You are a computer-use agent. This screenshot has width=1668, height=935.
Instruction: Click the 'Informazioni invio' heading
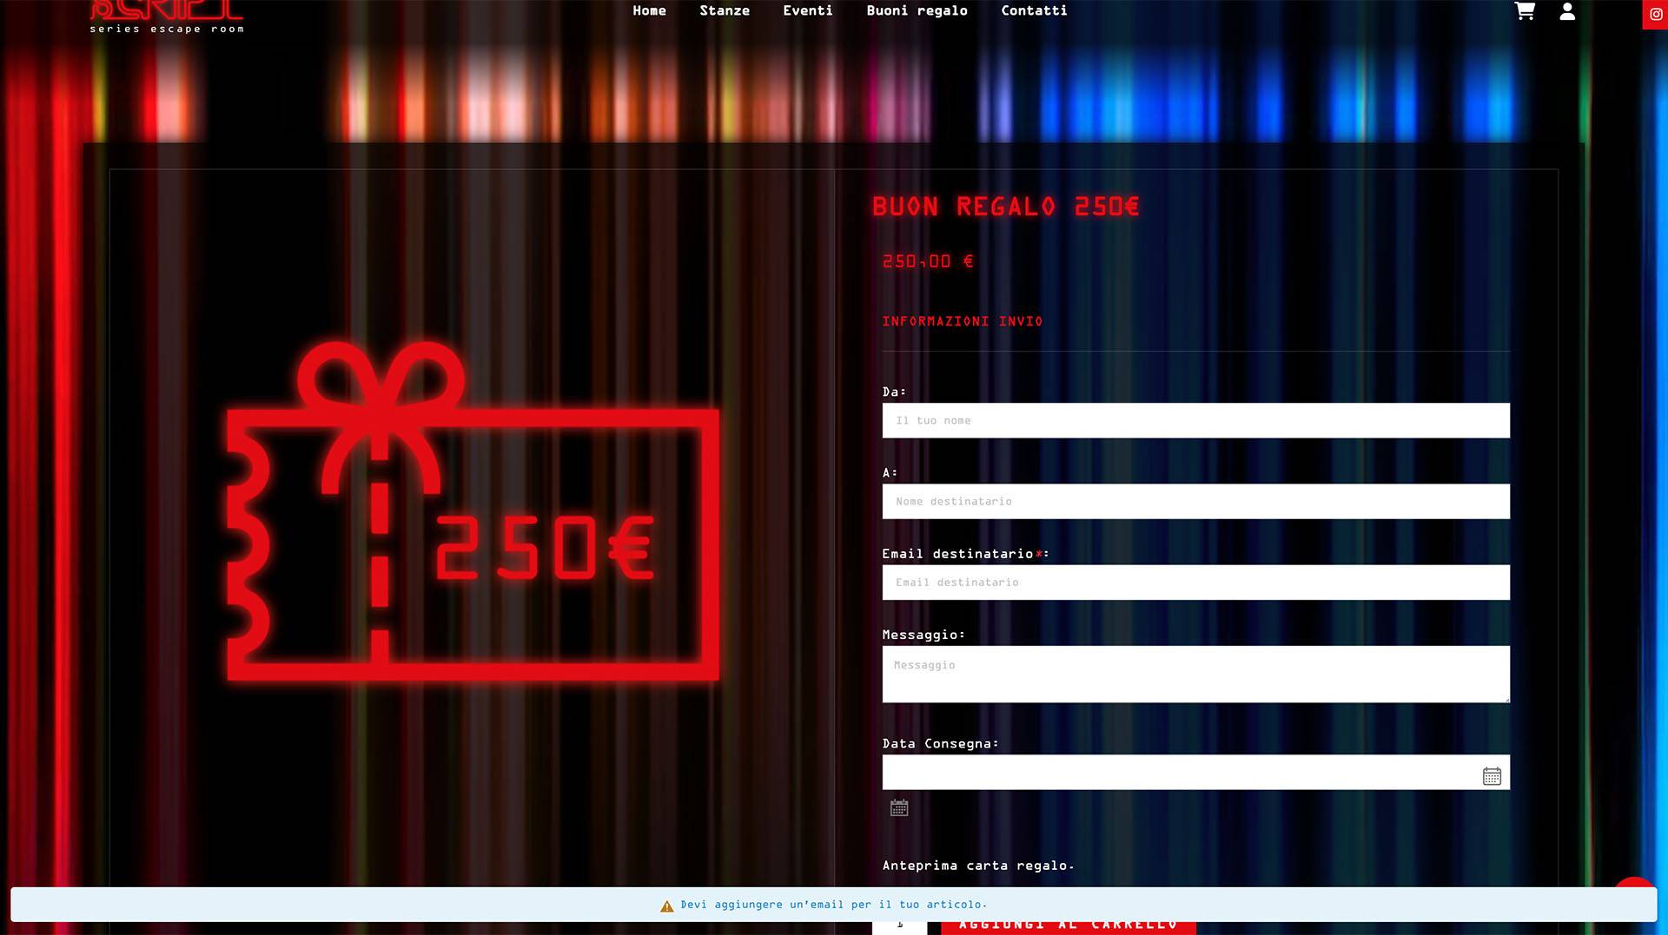(962, 321)
